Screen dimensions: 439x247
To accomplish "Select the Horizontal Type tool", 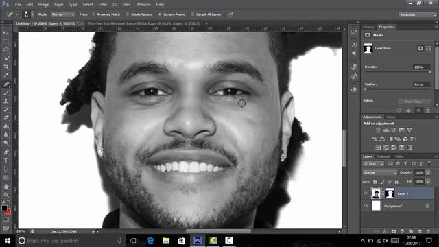I will 6,161.
